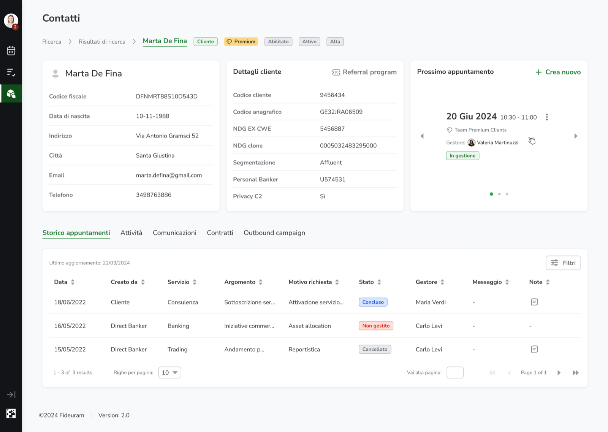Open appointment options three-dot menu

click(547, 117)
